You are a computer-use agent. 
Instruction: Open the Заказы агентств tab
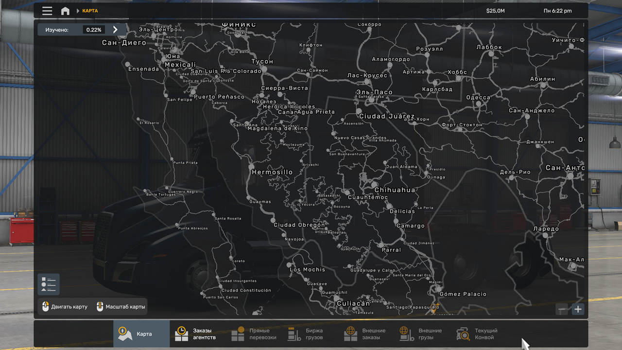coord(198,334)
